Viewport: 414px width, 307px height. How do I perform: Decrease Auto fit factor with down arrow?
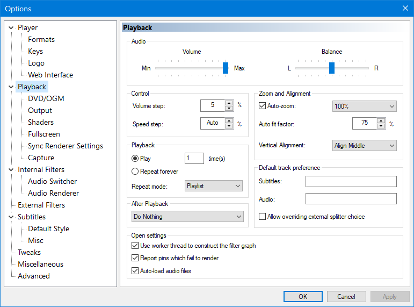click(381, 126)
